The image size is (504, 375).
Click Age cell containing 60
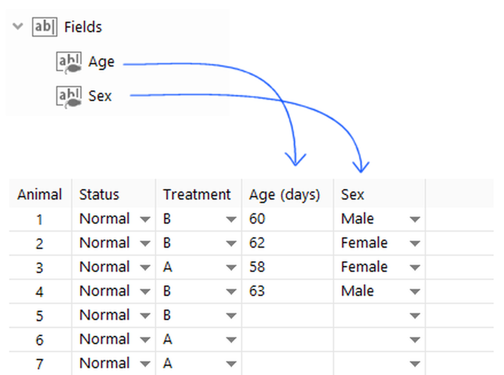click(257, 219)
